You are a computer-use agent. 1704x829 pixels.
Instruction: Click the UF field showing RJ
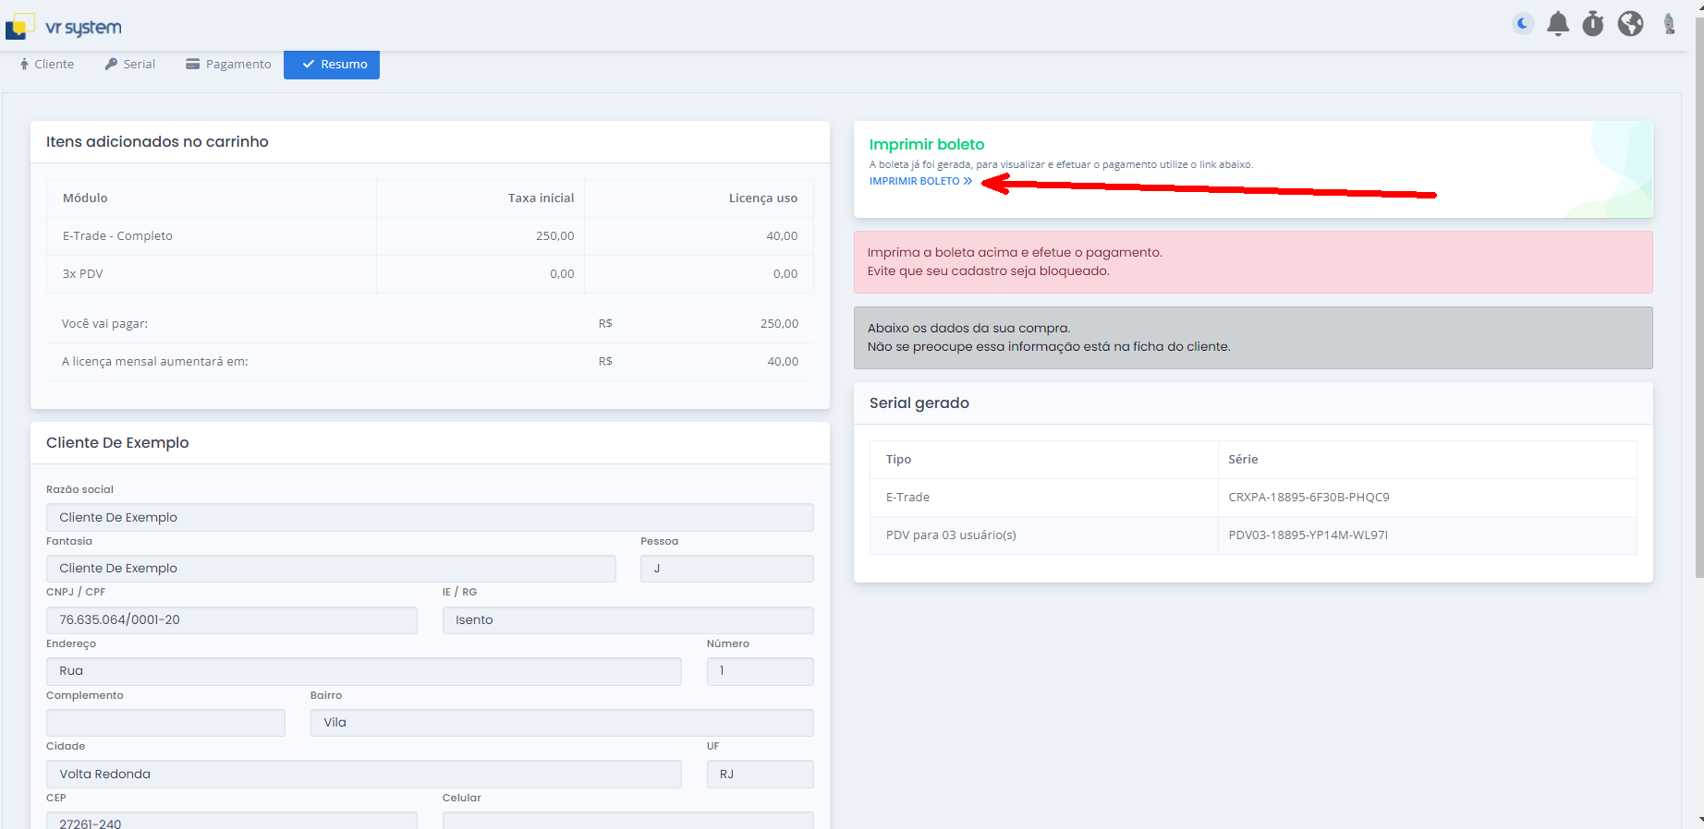click(760, 774)
